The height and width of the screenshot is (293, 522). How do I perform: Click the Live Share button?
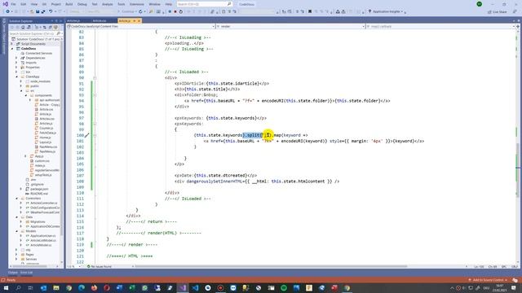498,11
